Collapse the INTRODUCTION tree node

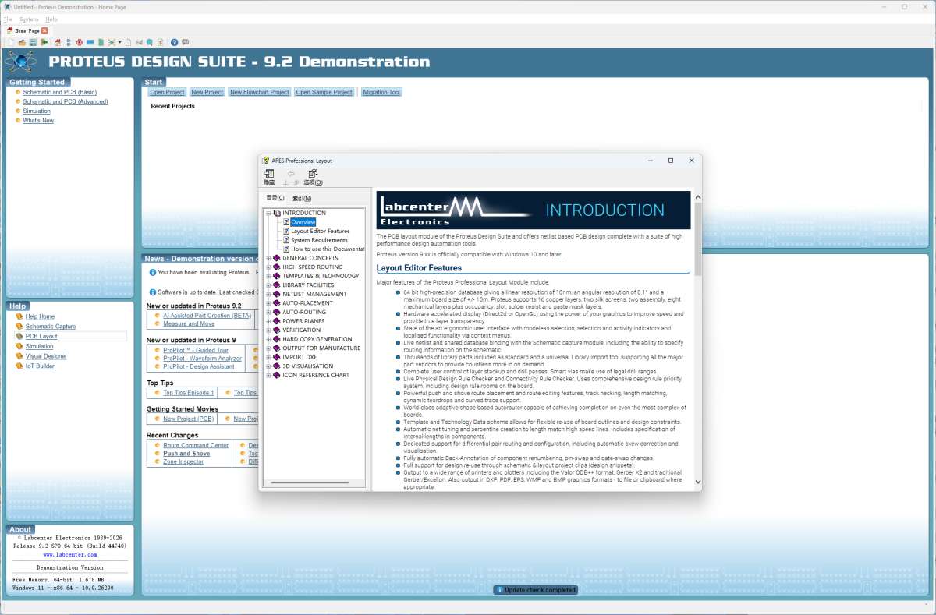(x=268, y=213)
